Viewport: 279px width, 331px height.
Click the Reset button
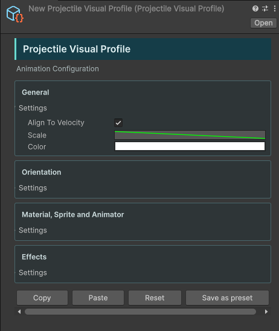[x=155, y=298]
